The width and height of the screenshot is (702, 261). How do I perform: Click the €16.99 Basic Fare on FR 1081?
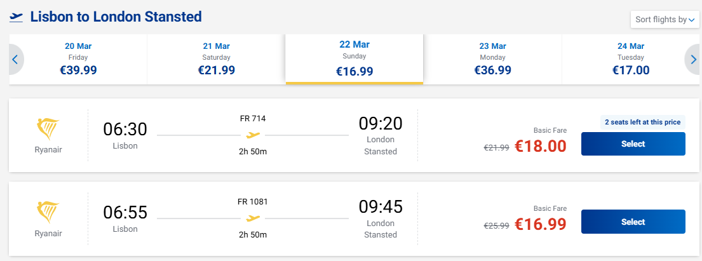point(539,224)
